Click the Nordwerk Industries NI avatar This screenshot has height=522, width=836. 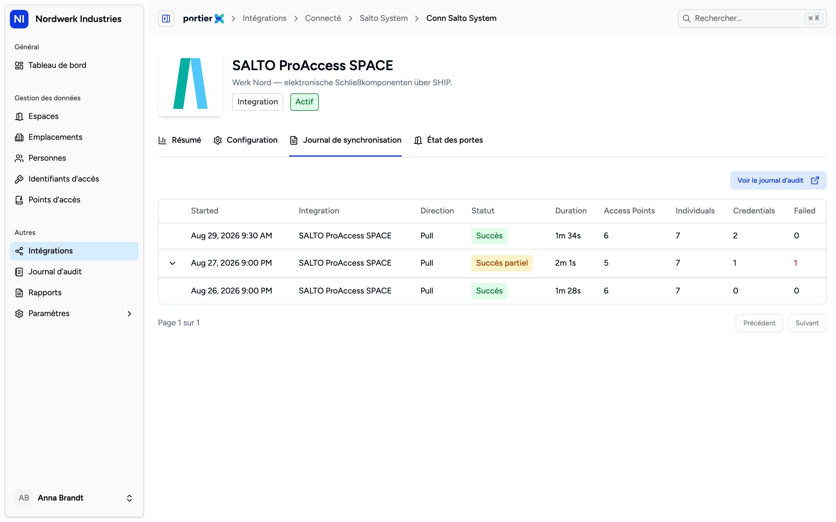click(19, 19)
